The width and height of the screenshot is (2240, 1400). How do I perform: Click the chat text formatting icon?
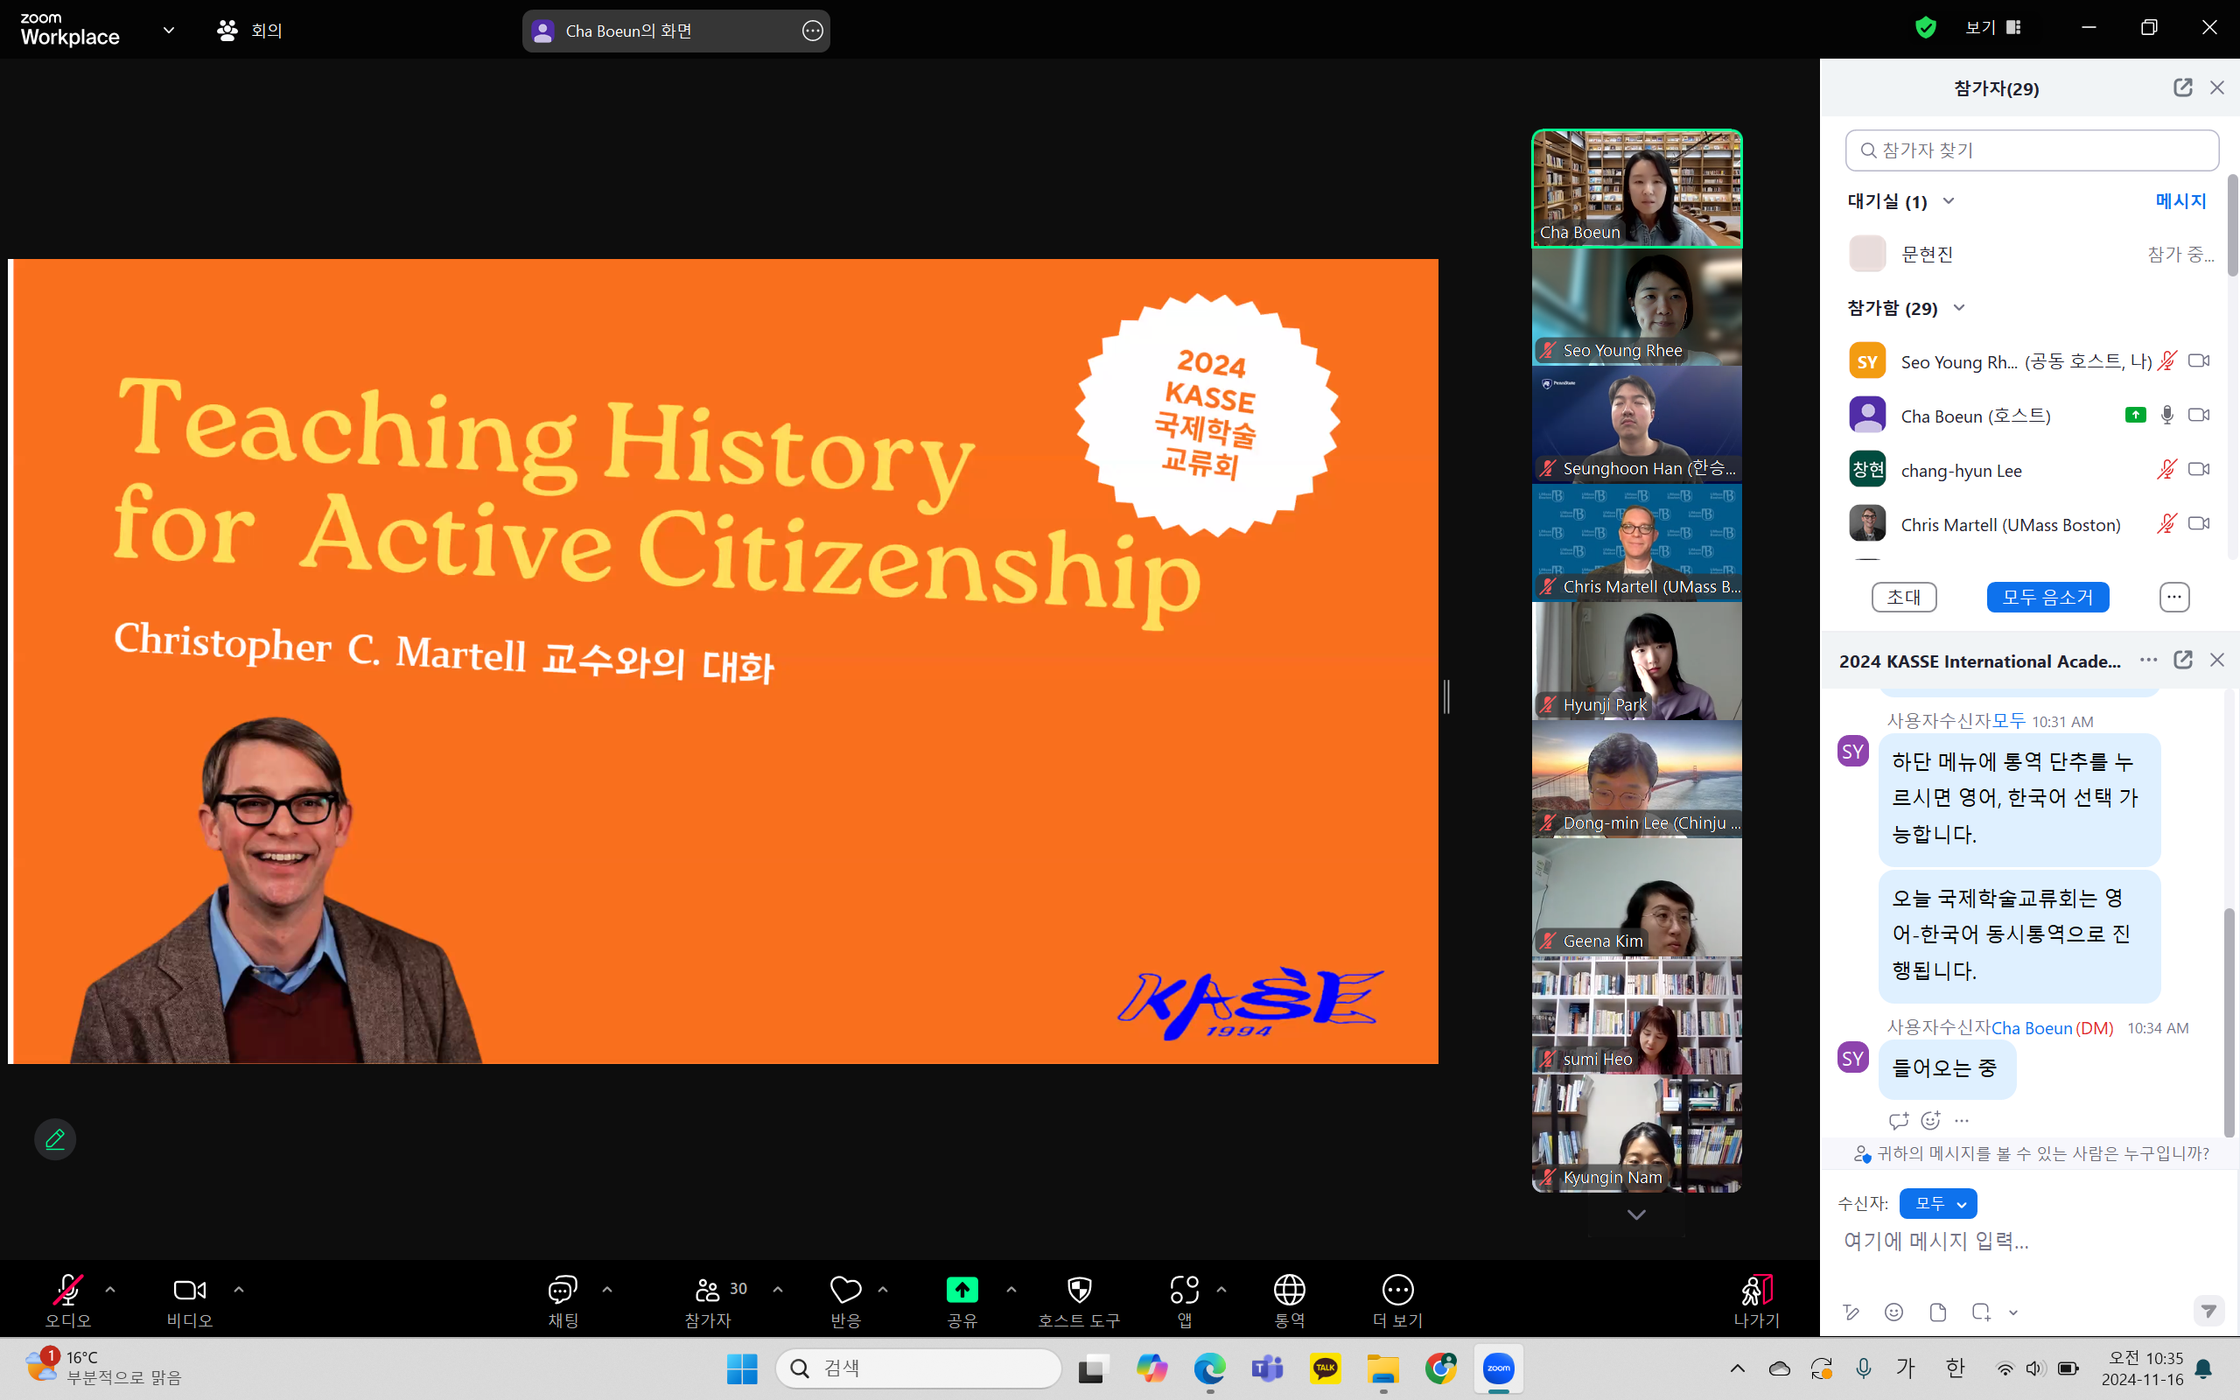[x=1851, y=1312]
